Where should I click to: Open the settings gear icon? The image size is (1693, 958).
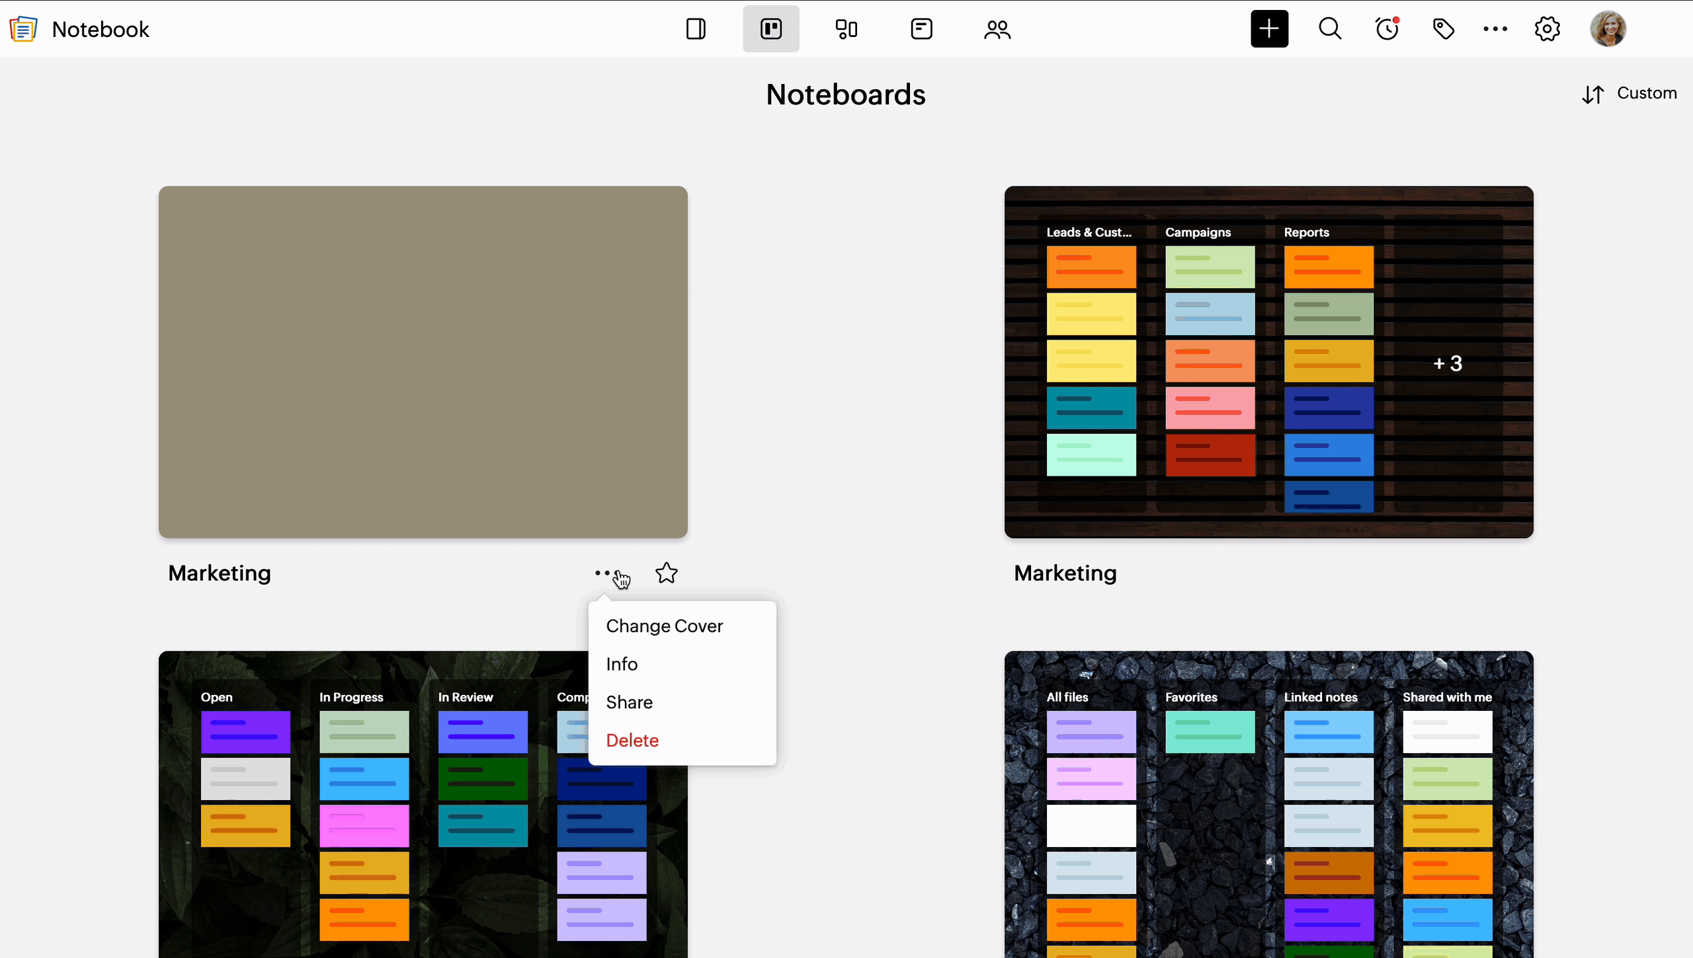click(x=1547, y=29)
